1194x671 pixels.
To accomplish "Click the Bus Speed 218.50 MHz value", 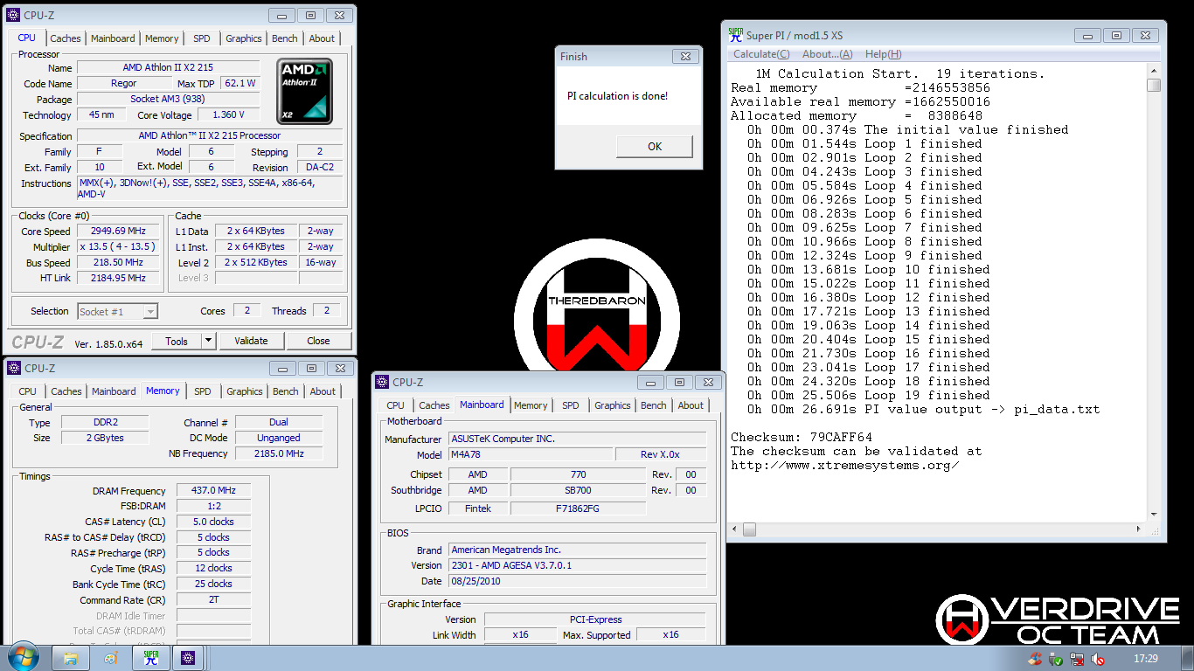I will coord(116,262).
